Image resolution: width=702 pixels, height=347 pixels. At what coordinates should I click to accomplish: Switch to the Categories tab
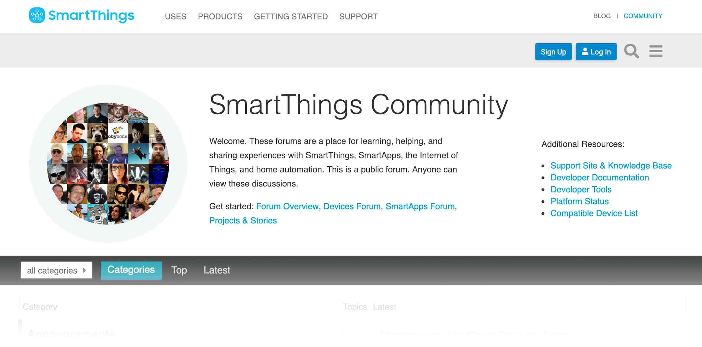(x=131, y=270)
